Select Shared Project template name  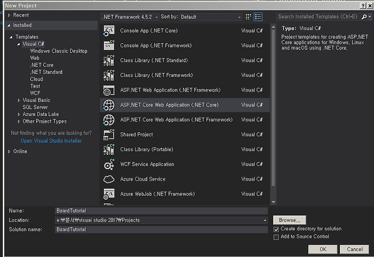point(137,135)
